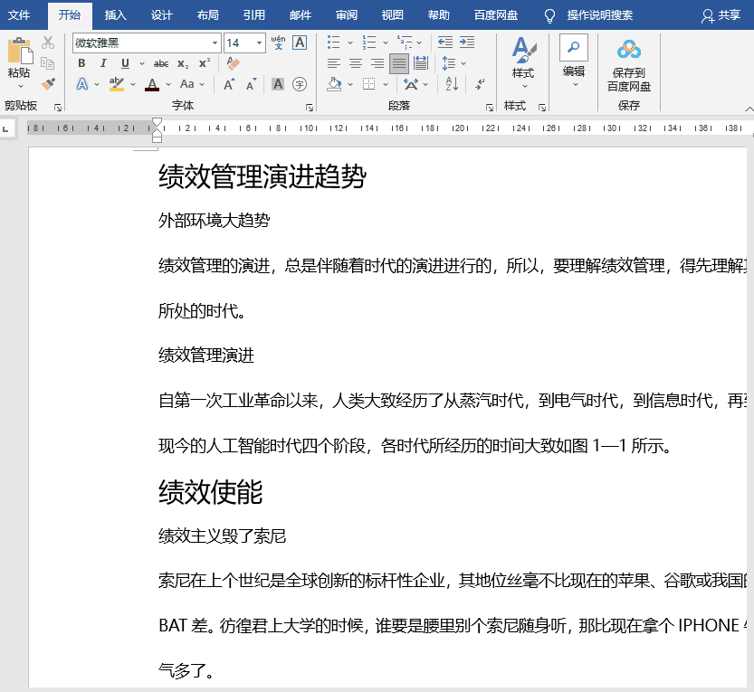754x692 pixels.
Task: Expand the line spacing options dropdown
Action: coord(462,62)
